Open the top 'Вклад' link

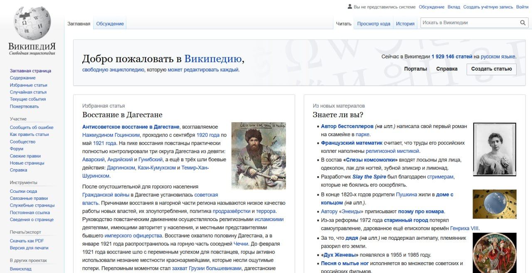454,7
